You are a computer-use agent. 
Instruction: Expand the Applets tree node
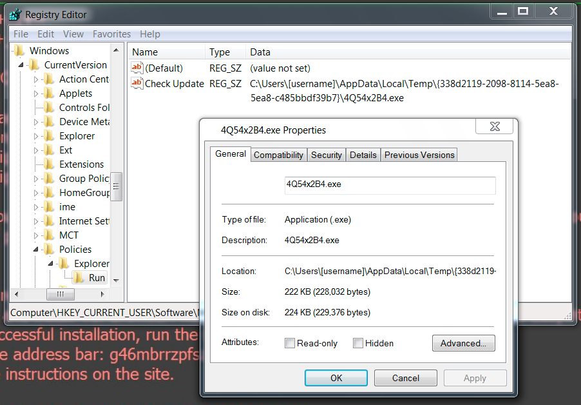pos(36,94)
